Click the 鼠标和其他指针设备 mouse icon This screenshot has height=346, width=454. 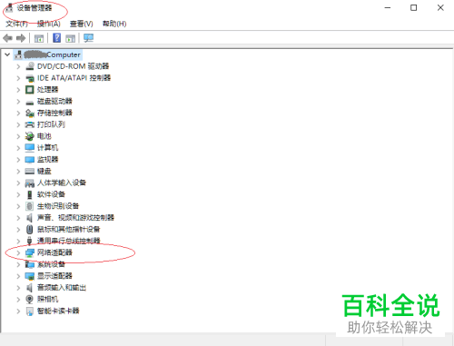tap(30, 230)
